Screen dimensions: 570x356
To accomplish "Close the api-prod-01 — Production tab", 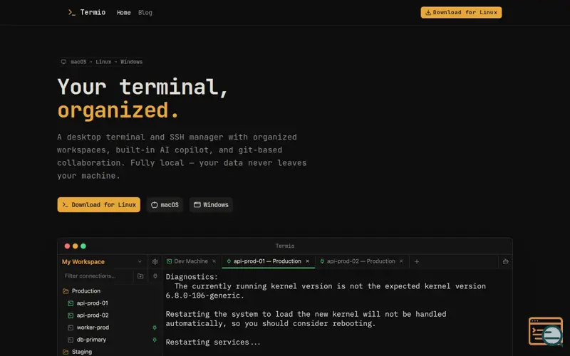I will (308, 261).
